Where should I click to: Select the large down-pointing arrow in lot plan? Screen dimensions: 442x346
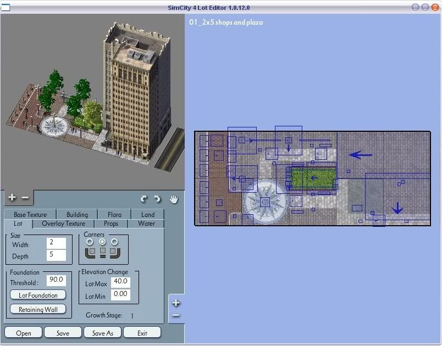[x=397, y=208]
